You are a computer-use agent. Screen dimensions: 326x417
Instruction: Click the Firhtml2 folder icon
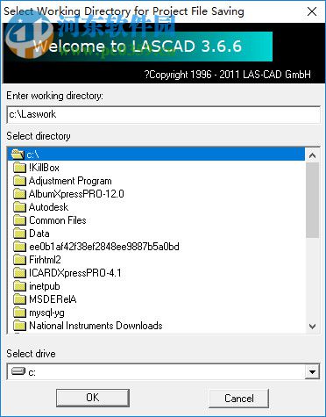click(19, 260)
